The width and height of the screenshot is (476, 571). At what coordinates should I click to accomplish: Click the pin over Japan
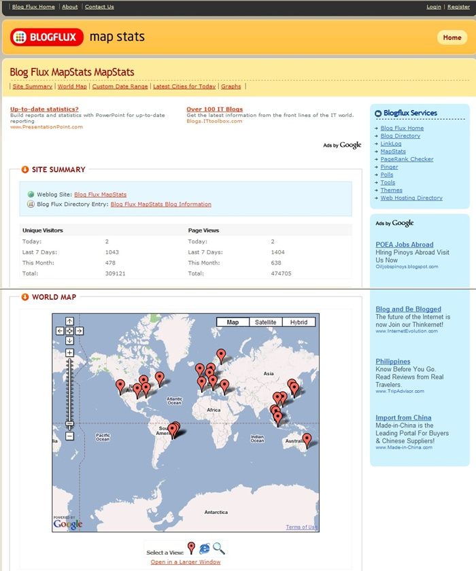[x=294, y=389]
